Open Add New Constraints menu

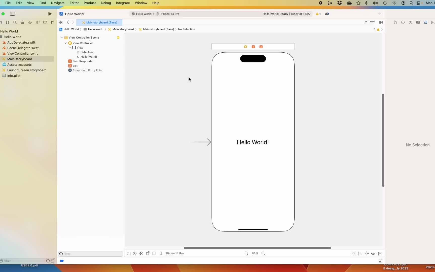pos(367,253)
